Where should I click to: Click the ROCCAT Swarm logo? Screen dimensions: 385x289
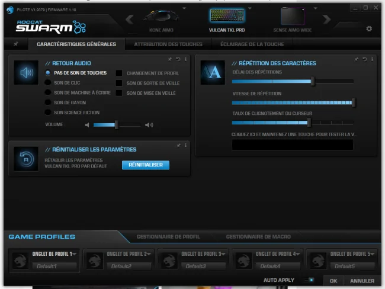[51, 27]
